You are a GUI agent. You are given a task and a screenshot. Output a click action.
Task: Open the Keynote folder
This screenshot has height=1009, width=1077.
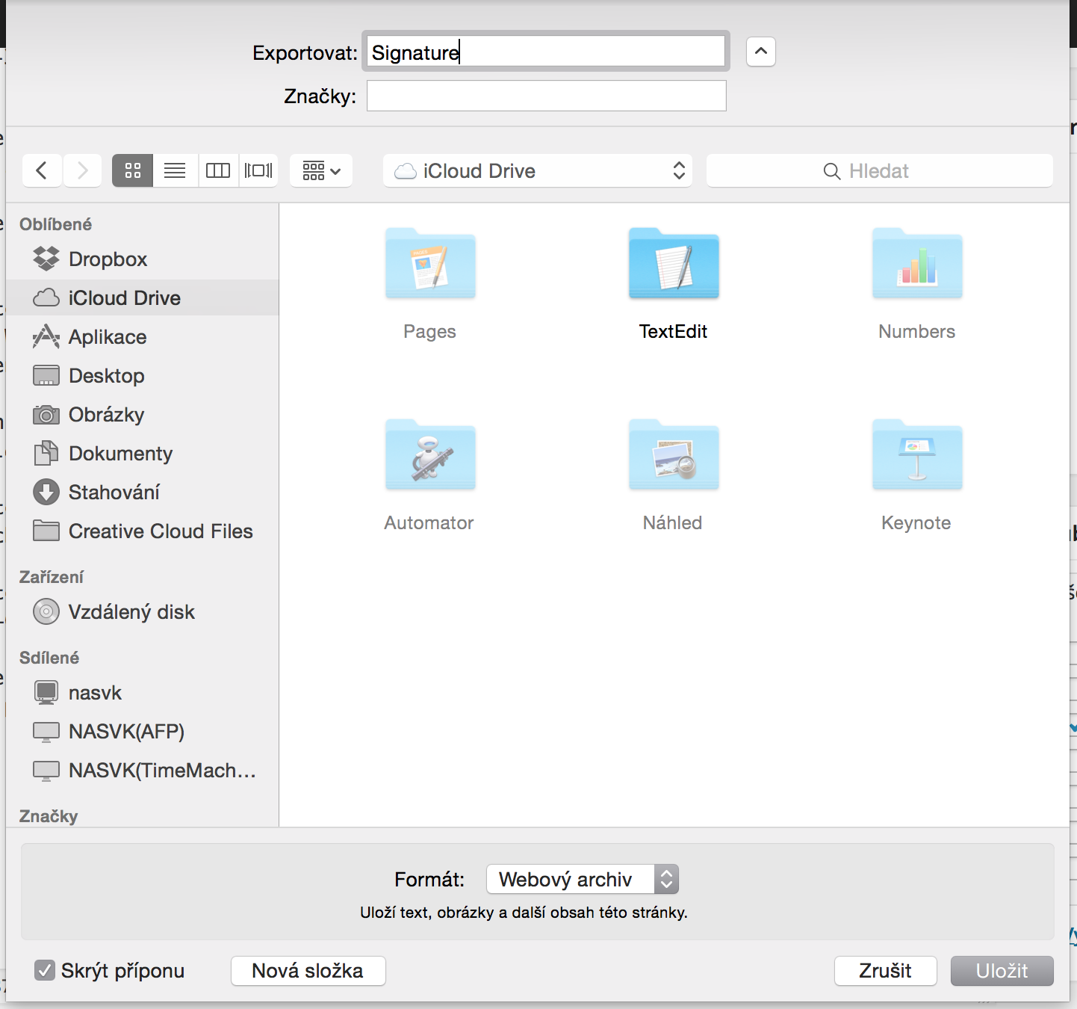pos(917,475)
